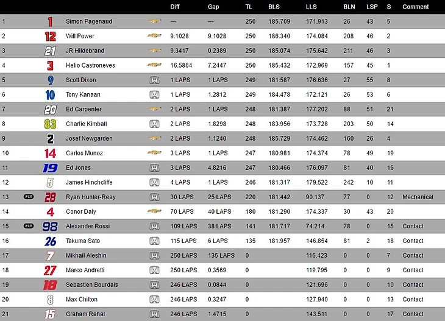
Task: Click Marco Andretti's red number 27 badge
Action: click(x=50, y=270)
